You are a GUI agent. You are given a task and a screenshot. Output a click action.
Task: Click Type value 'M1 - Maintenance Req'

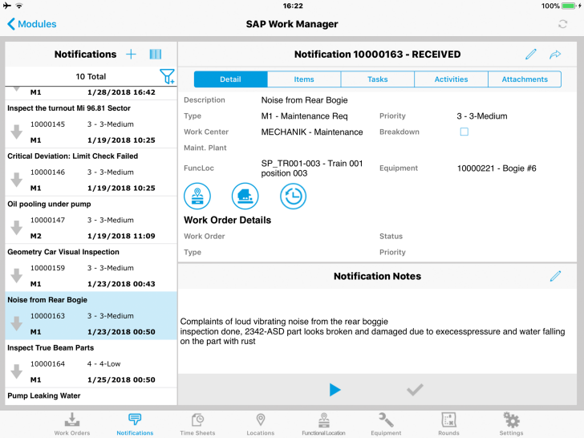[x=304, y=116]
